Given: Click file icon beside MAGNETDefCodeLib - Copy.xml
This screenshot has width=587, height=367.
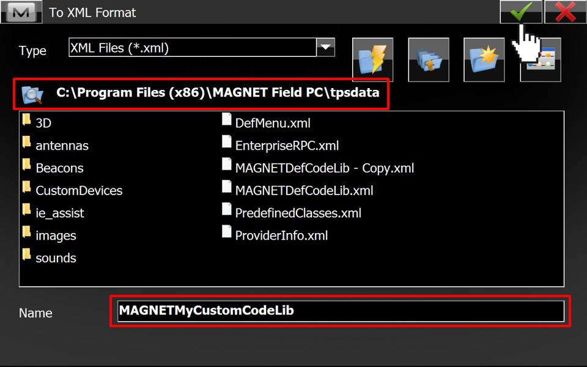Looking at the screenshot, I should point(226,164).
